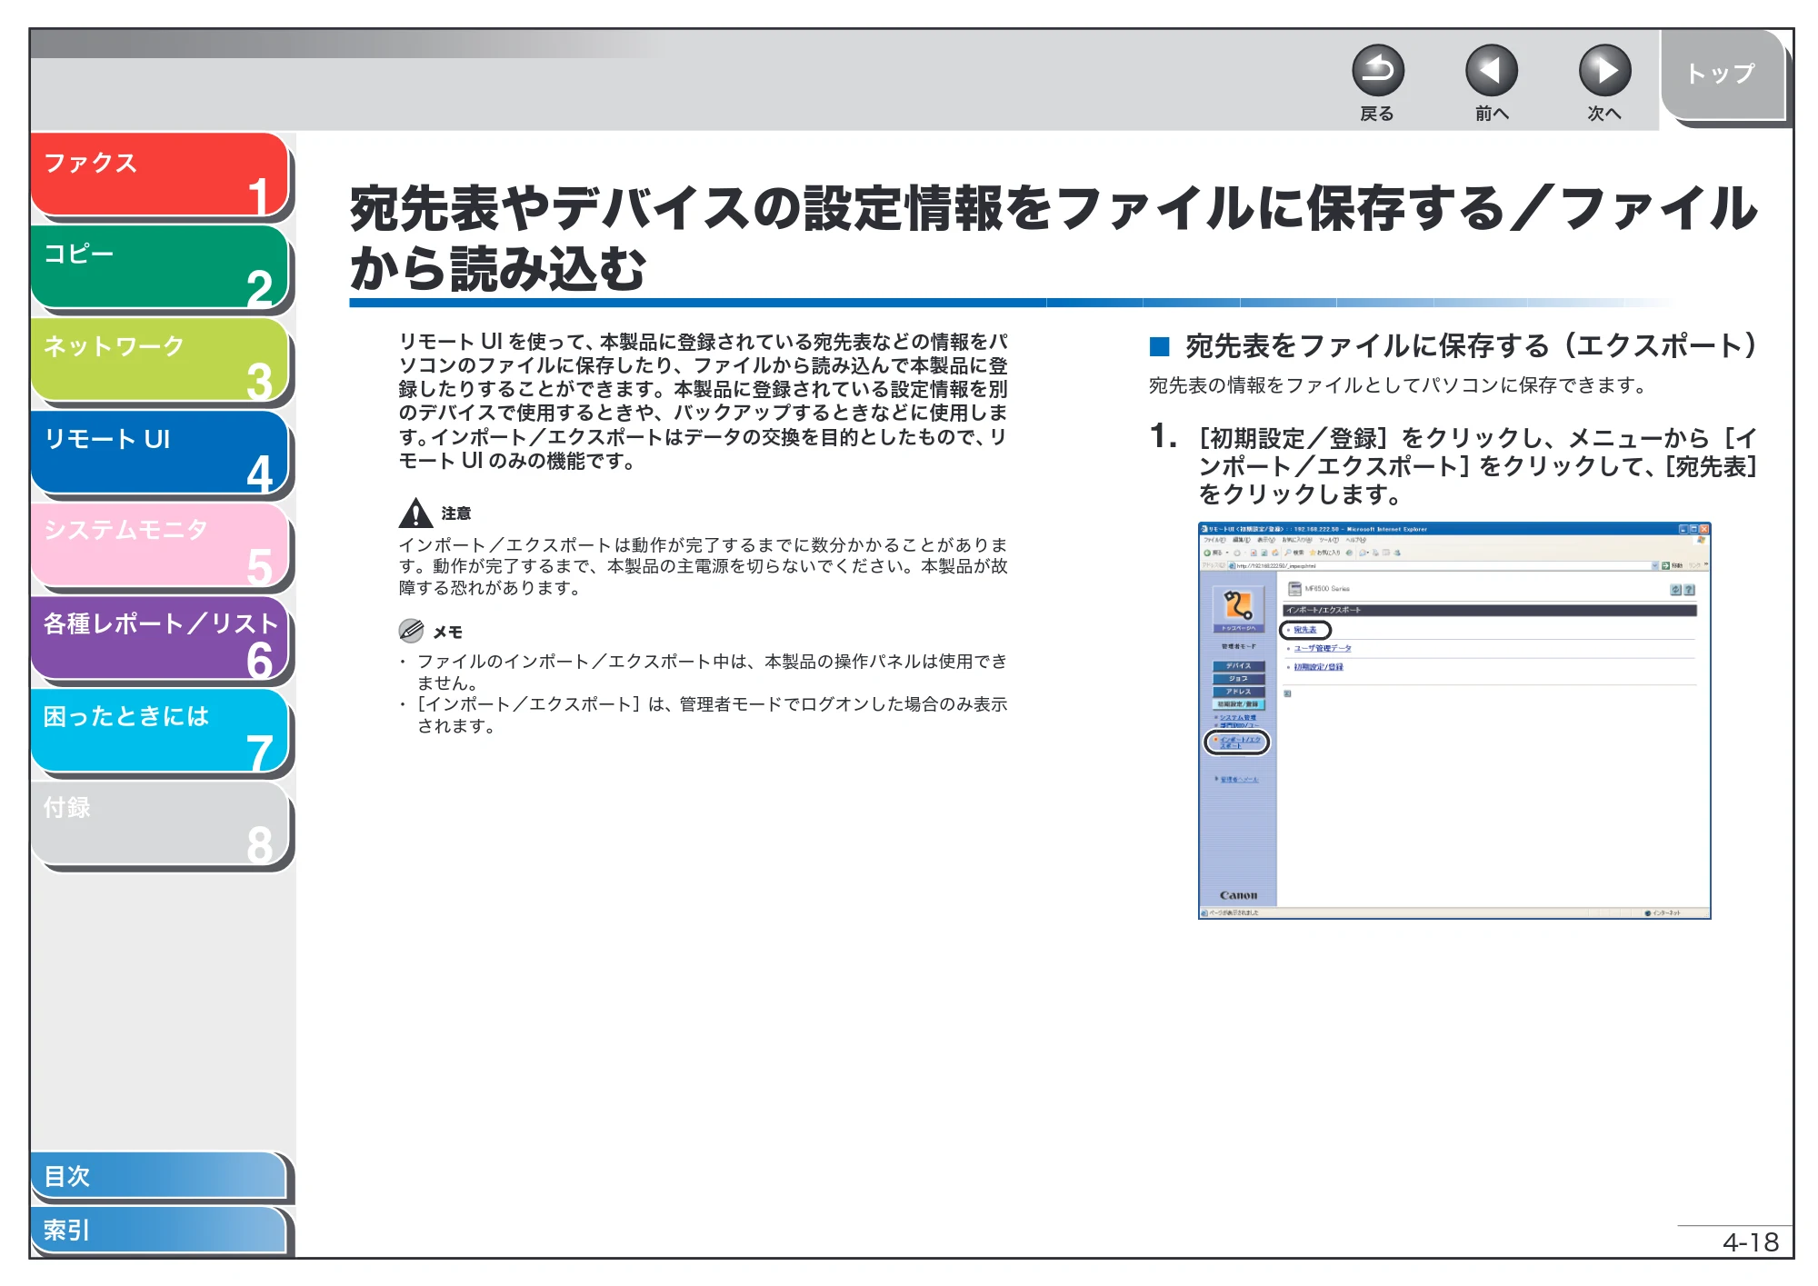This screenshot has width=1818, height=1286.
Task: Click the address bar in the IE screenshot
Action: tap(1443, 565)
